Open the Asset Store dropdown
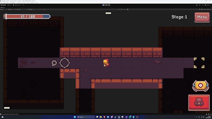The width and height of the screenshot is (212, 119). point(17,5)
